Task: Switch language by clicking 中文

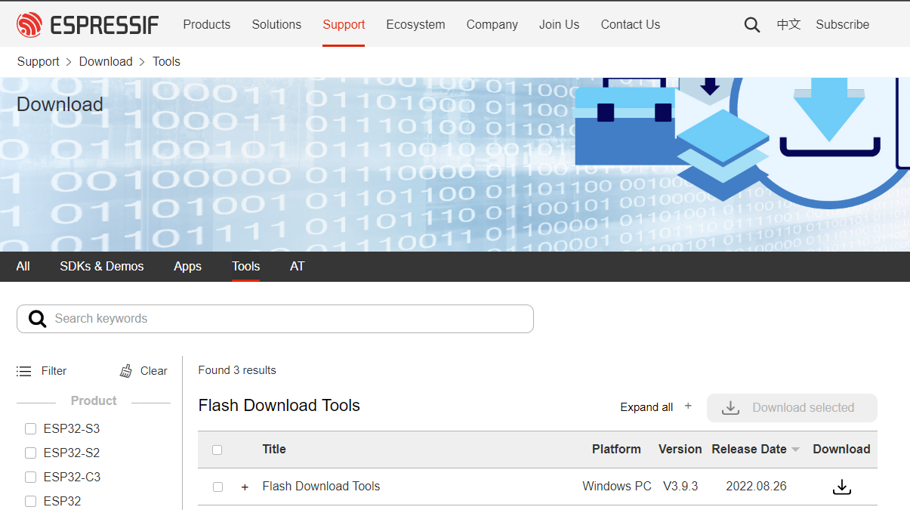Action: tap(788, 24)
